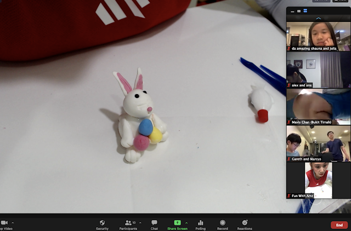The image size is (351, 231).
Task: Open the Reactions menu
Action: (245, 224)
